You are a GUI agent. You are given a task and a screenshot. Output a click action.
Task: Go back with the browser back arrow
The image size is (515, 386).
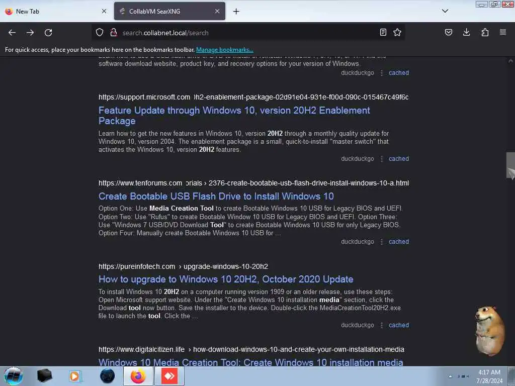[x=12, y=33]
